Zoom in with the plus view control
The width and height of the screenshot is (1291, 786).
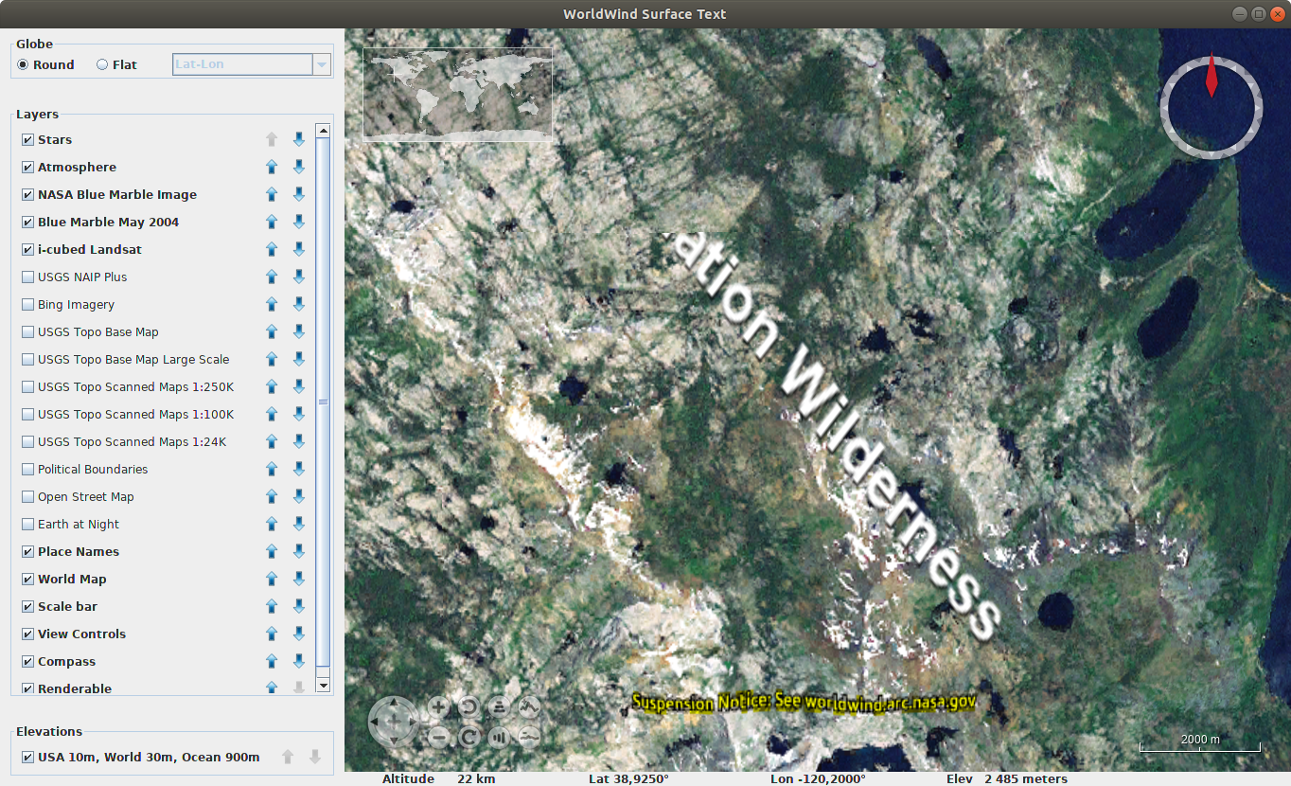[438, 706]
